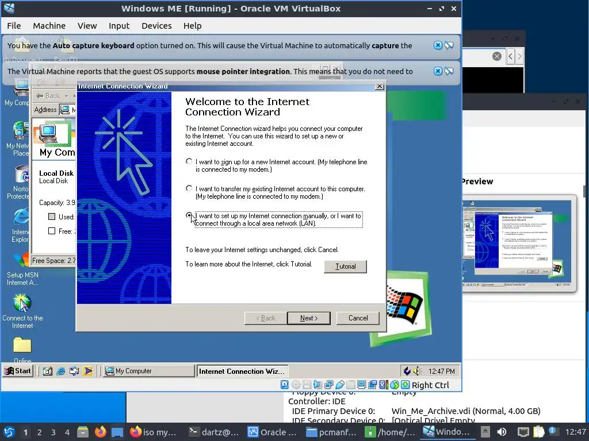Image resolution: width=589 pixels, height=441 pixels.
Task: Switch to Internet Connection Wizard taskbar button
Action: [x=242, y=372]
